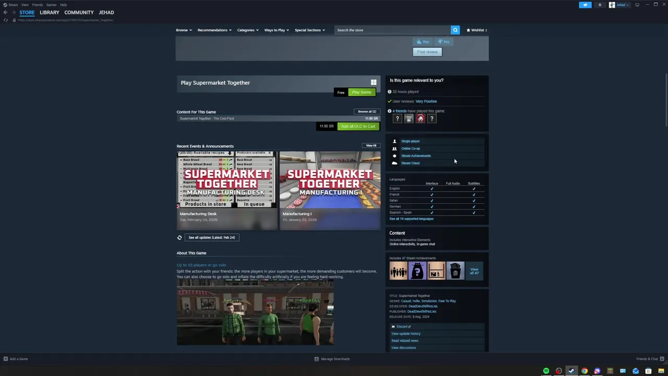This screenshot has width=668, height=376.
Task: Click the Add a Game plus icon
Action: click(5, 359)
